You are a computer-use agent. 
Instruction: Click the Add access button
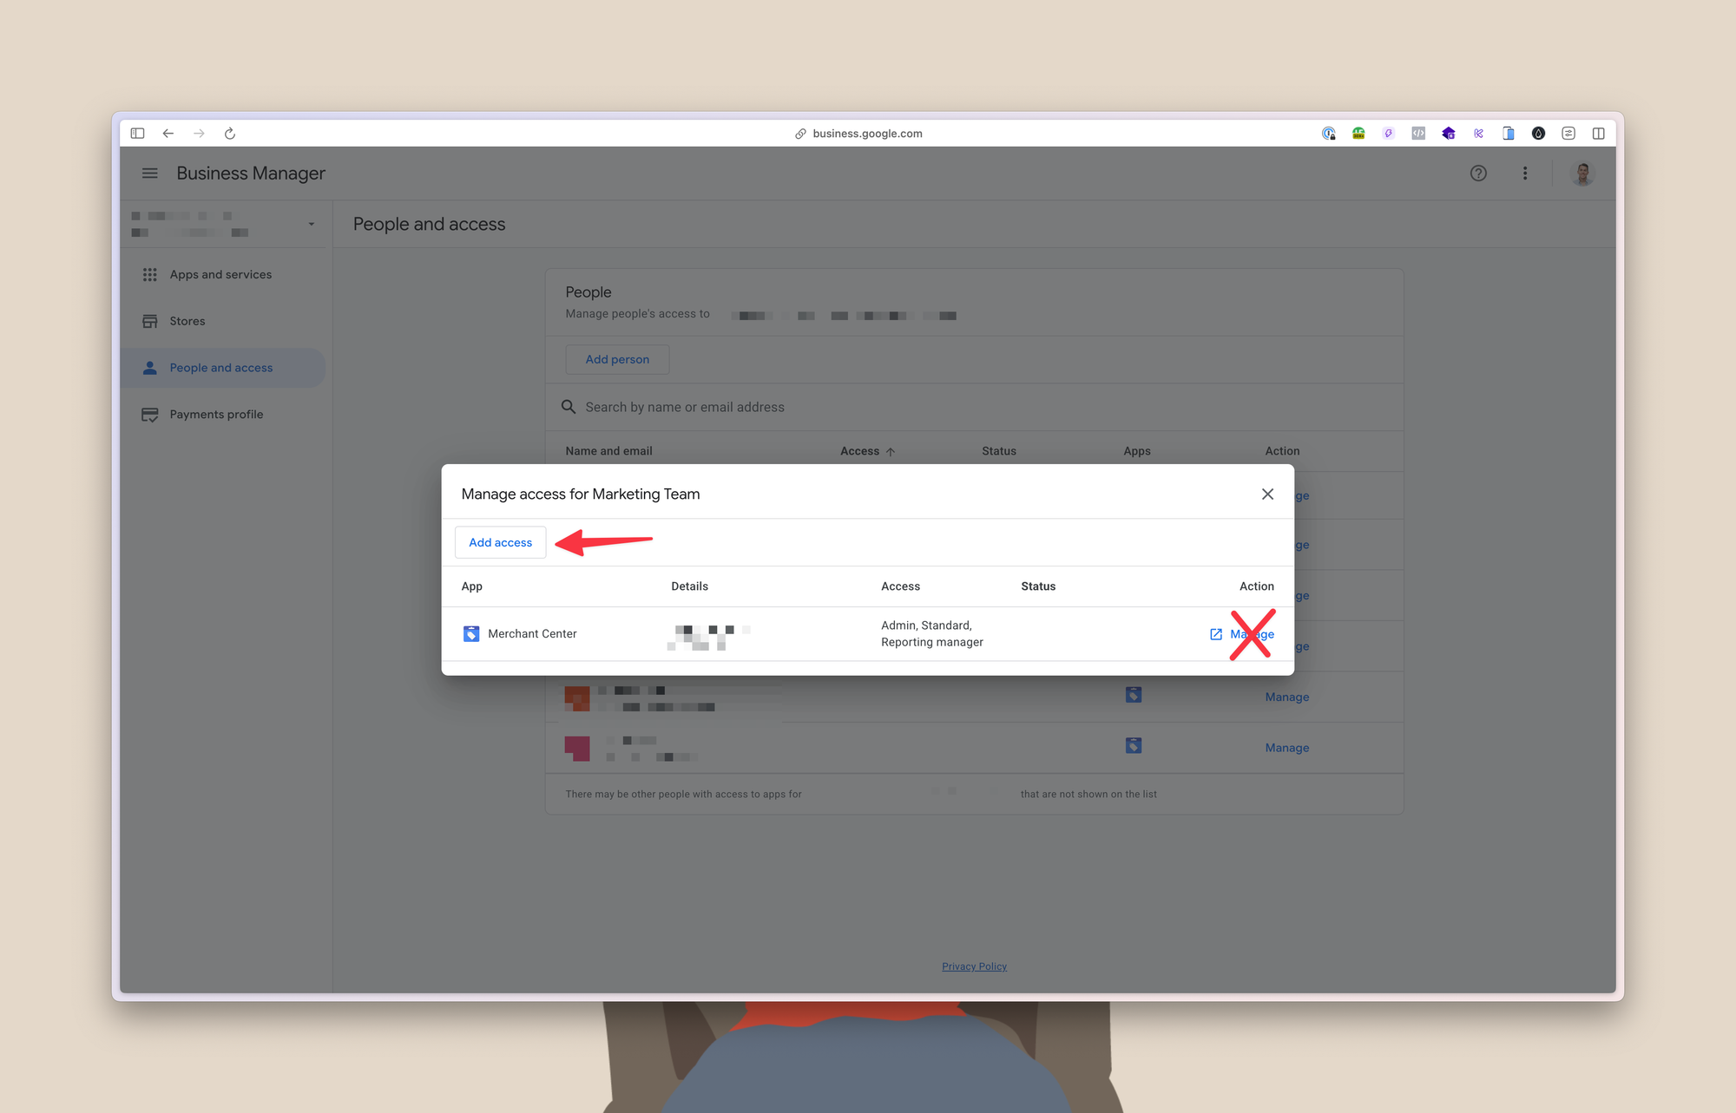click(x=500, y=542)
